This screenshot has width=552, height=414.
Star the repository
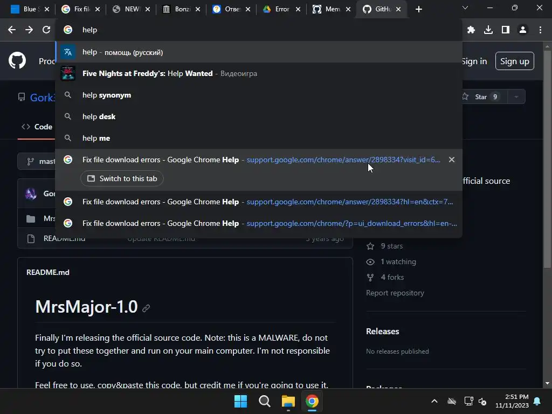[484, 97]
